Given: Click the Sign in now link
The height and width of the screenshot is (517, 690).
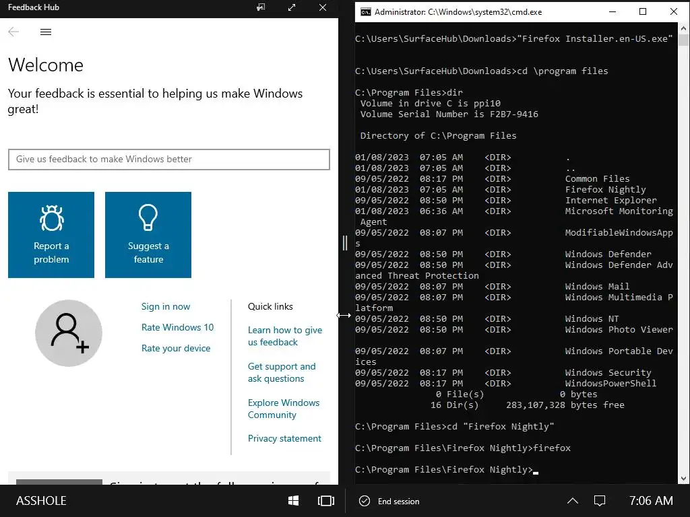Looking at the screenshot, I should coord(166,306).
